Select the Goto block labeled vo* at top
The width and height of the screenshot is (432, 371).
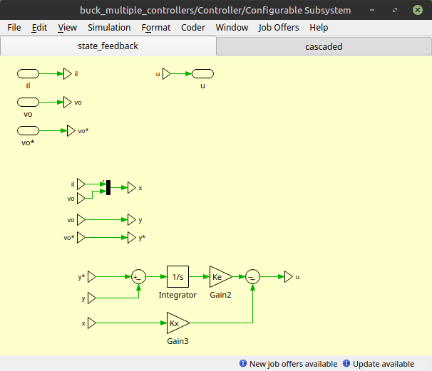[71, 131]
